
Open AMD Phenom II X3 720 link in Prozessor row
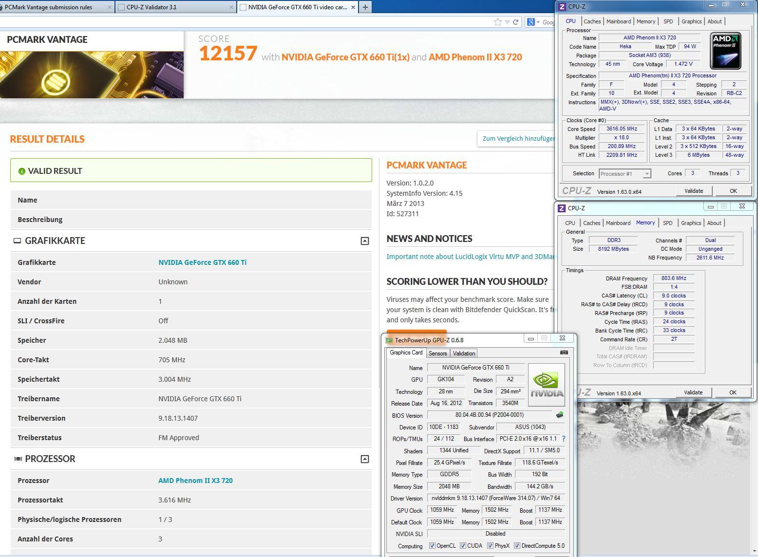click(195, 481)
